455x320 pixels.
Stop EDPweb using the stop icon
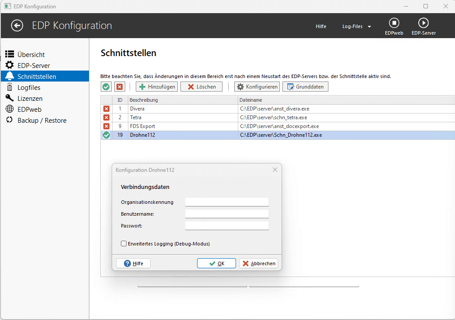click(394, 23)
